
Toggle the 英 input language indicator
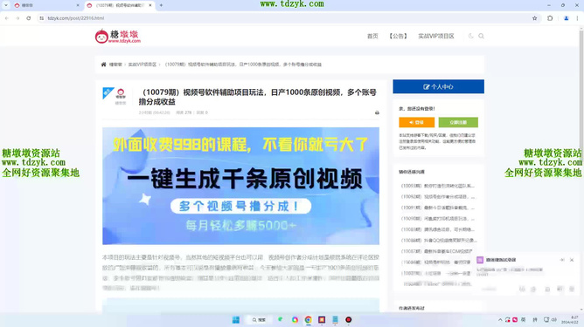click(x=524, y=319)
